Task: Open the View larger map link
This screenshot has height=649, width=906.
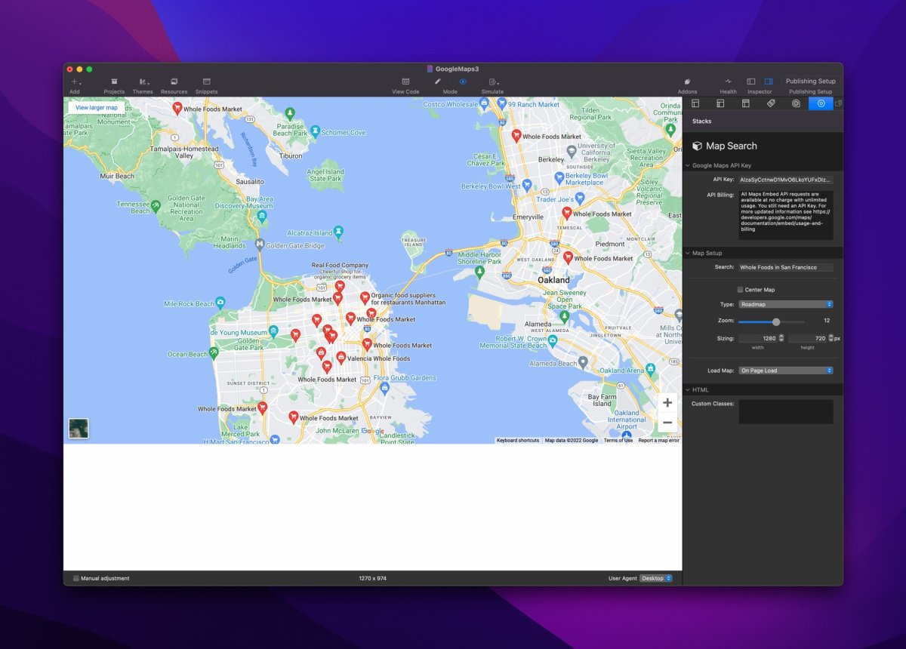Action: click(x=95, y=107)
